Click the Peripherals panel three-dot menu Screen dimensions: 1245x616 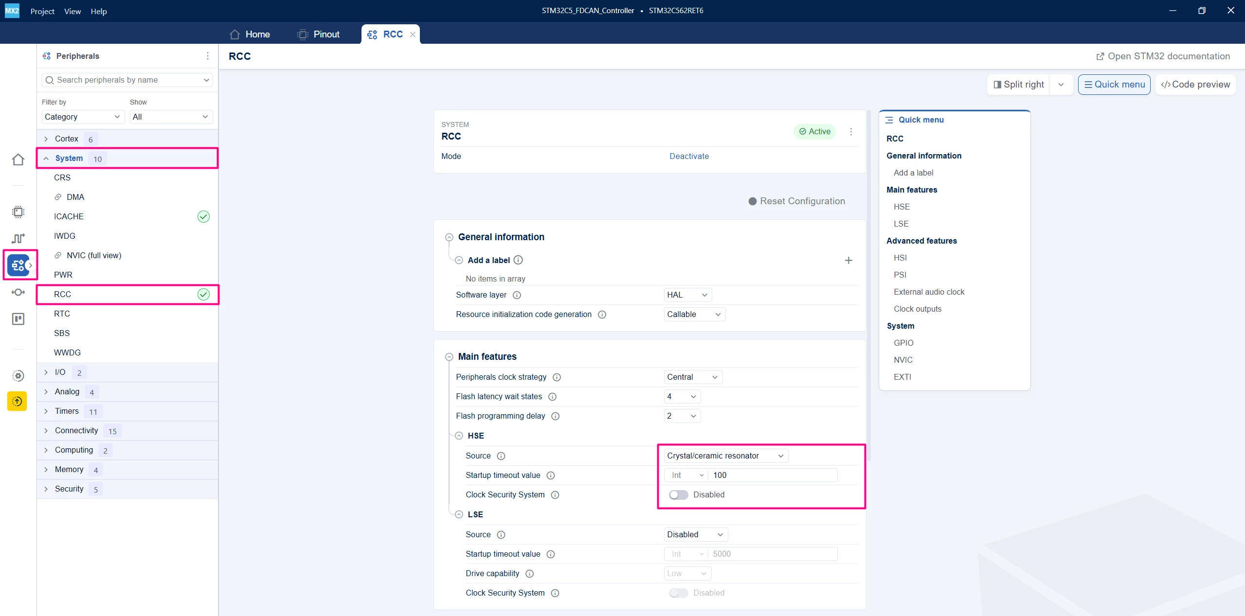click(x=208, y=56)
